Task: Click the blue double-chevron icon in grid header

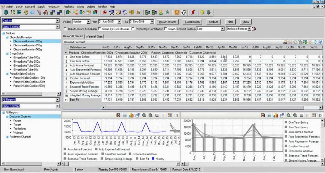Action: pyautogui.click(x=320, y=42)
